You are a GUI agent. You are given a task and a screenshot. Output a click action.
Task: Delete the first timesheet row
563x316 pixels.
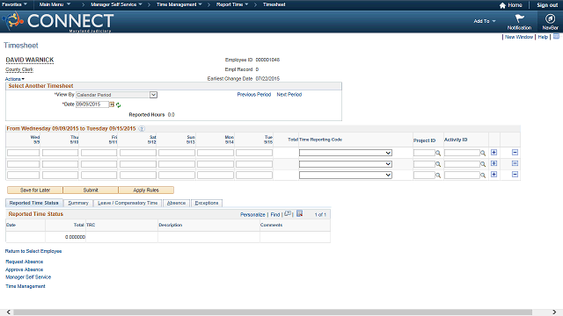point(515,152)
